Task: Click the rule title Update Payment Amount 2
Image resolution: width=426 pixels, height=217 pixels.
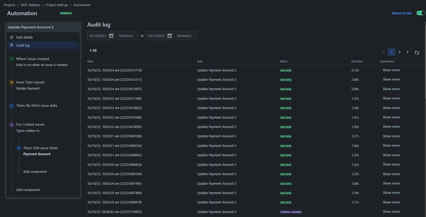Action: (x=31, y=27)
